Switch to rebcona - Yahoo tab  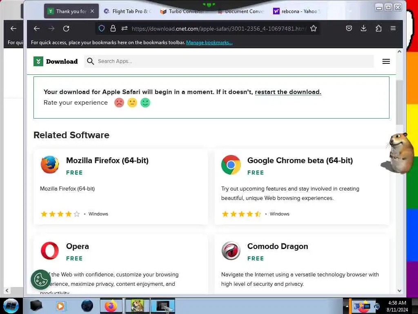click(297, 11)
